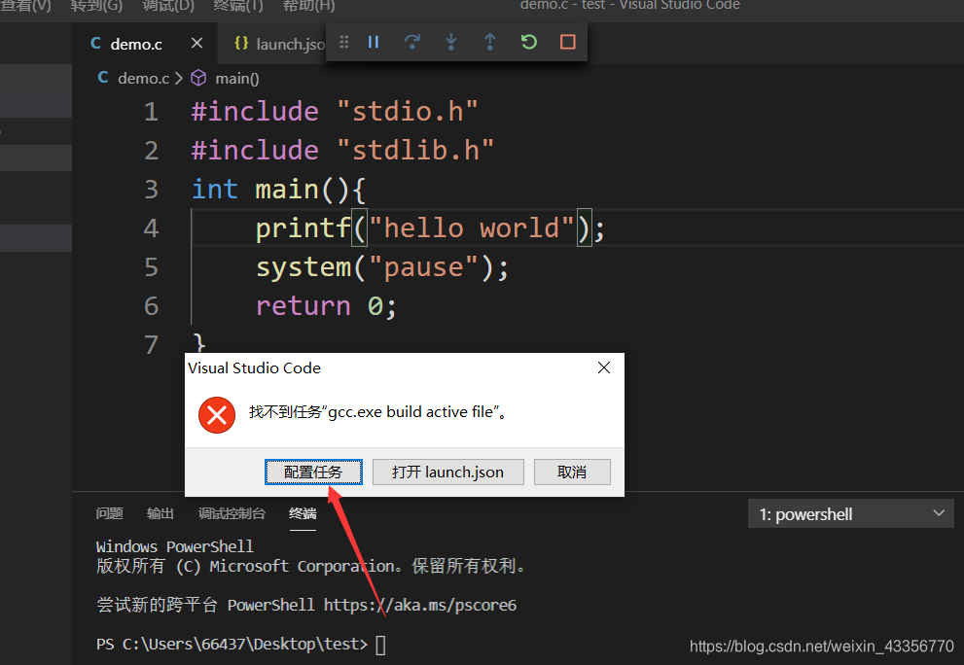Screen dimensions: 964x665
Task: Open the launch.json editor tab
Action: tap(280, 44)
